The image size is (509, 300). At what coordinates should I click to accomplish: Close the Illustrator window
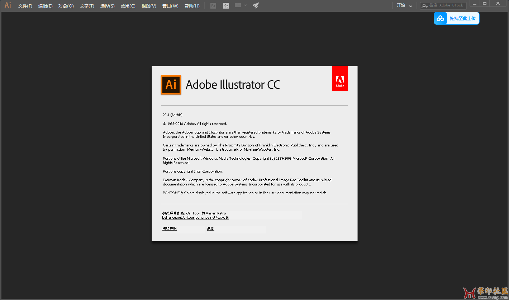tap(498, 4)
